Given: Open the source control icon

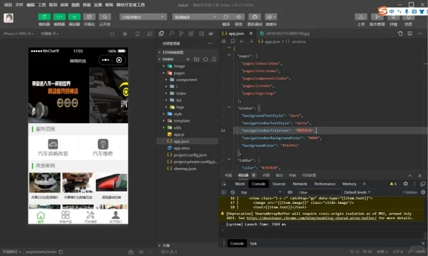Looking at the screenshot, I should [x=181, y=33].
